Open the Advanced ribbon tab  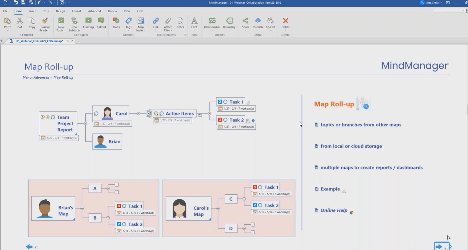click(94, 11)
